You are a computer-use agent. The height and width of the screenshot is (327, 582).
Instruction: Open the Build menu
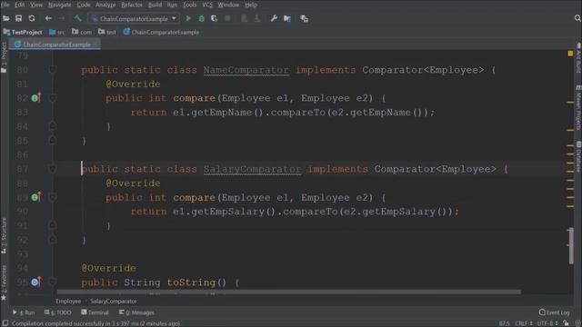click(x=155, y=5)
